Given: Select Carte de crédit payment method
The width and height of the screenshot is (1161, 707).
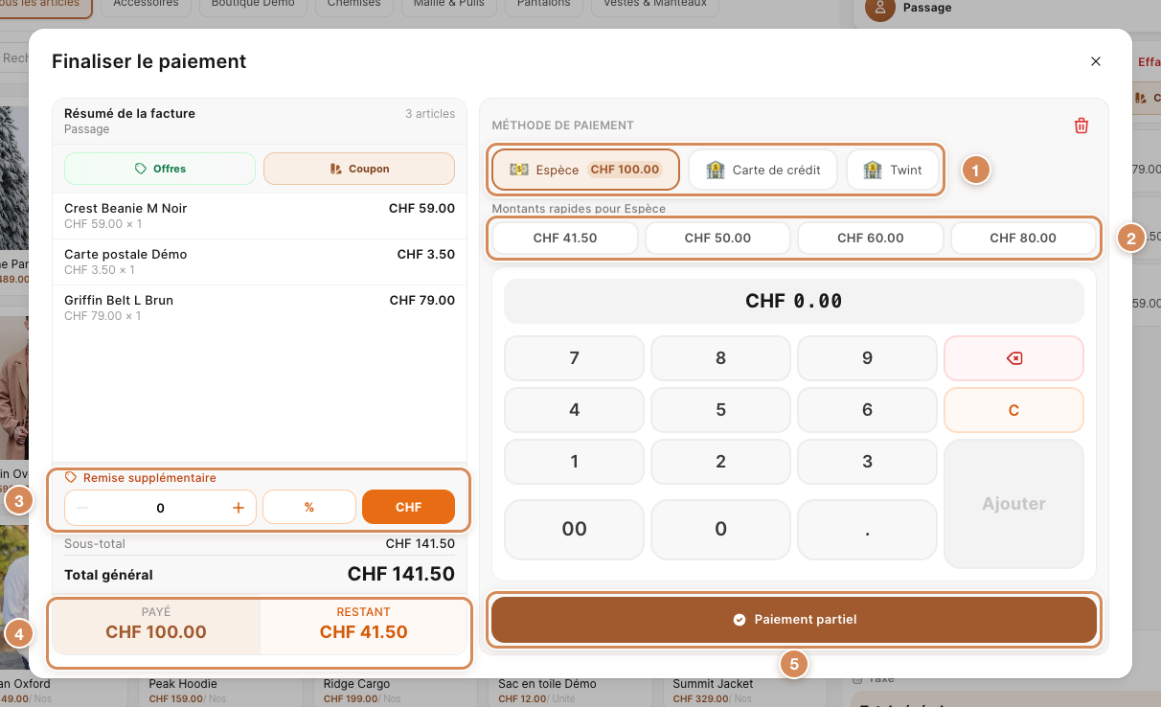Looking at the screenshot, I should (763, 170).
